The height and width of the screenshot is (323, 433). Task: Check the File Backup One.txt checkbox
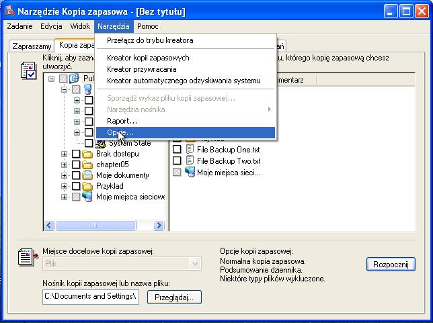177,150
